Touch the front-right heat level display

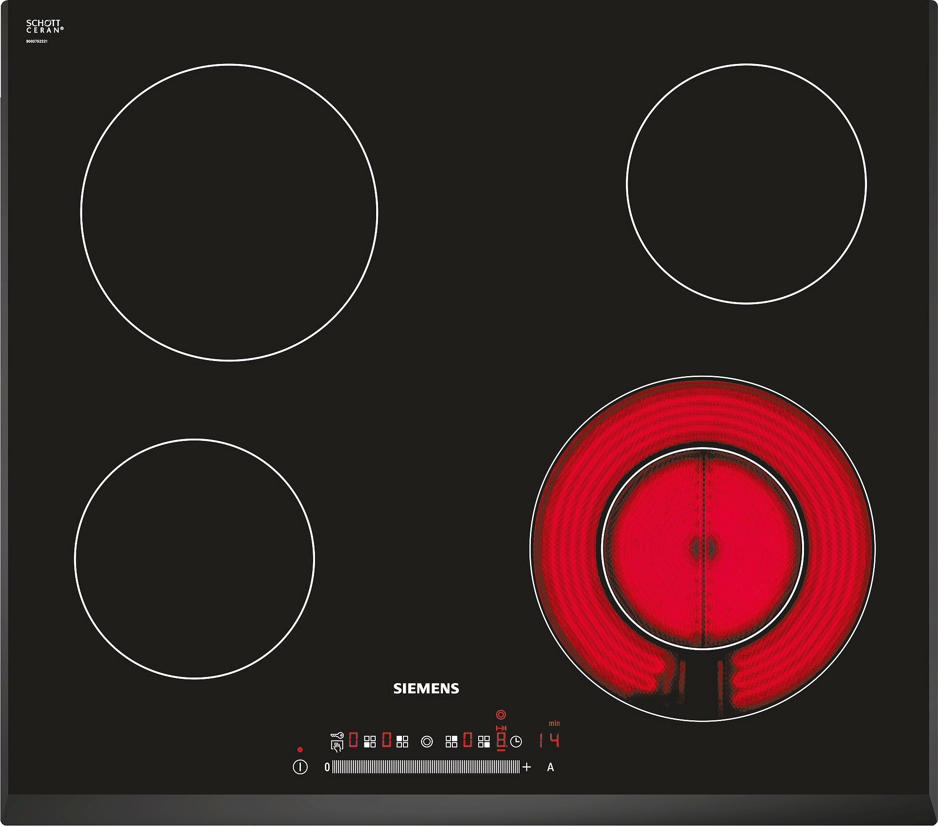point(501,740)
